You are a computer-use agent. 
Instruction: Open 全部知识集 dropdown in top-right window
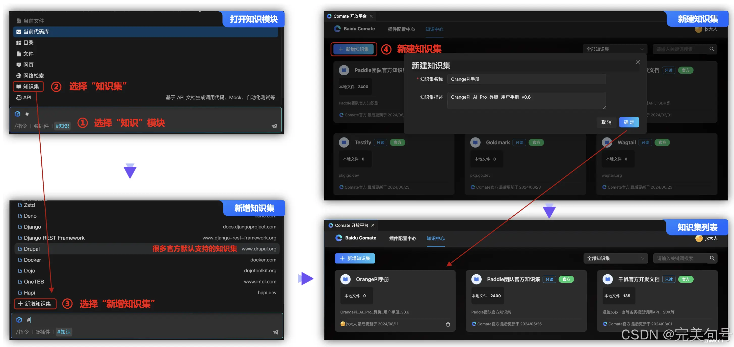tap(615, 49)
